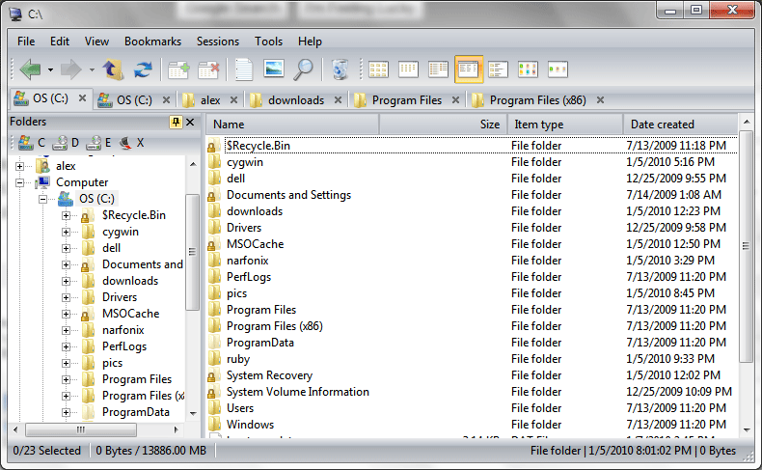
Task: Open the Back history dropdown arrow
Action: point(50,70)
